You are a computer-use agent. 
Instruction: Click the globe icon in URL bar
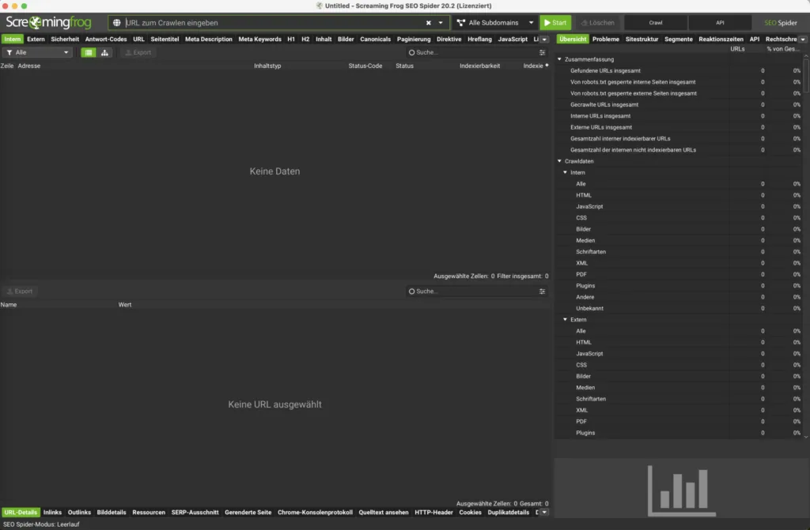(x=117, y=23)
